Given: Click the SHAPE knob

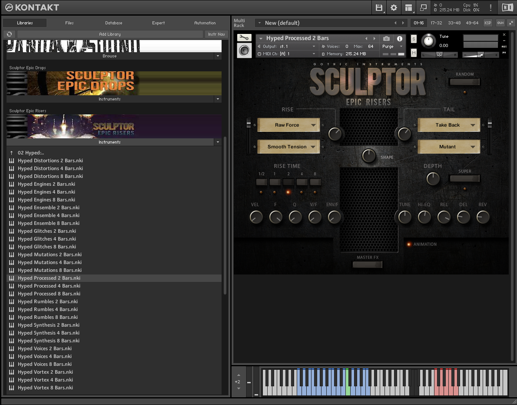Looking at the screenshot, I should (x=369, y=155).
